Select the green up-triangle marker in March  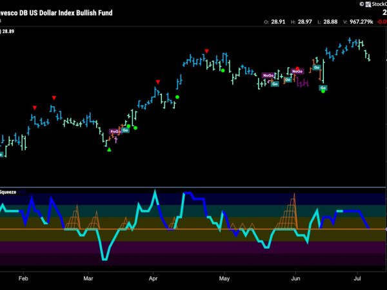[110, 150]
